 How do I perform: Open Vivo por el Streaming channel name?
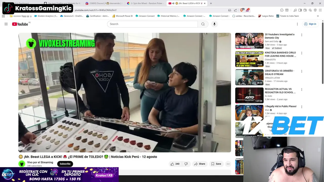point(40,162)
